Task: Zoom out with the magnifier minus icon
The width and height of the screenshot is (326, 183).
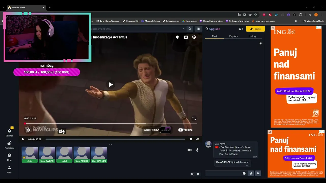Action: pos(198,174)
